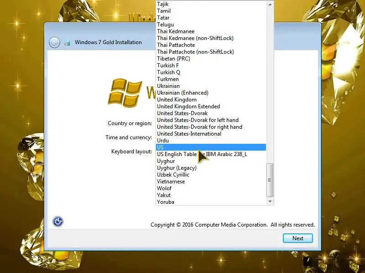Select Tajik from the list
Image resolution: width=365 pixels, height=273 pixels.
coord(211,4)
